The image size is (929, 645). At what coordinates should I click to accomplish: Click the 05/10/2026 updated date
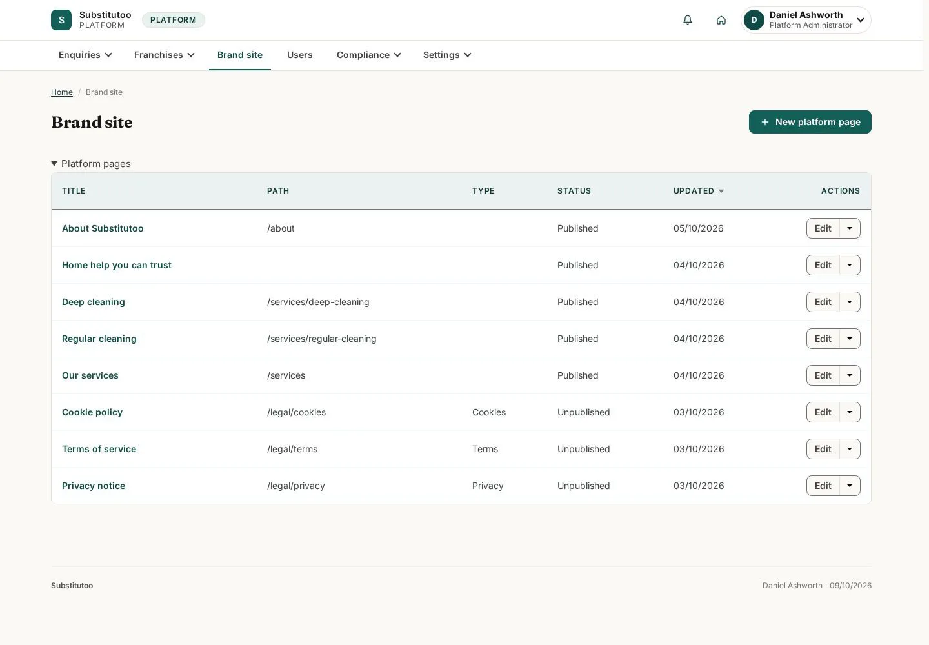(x=699, y=228)
